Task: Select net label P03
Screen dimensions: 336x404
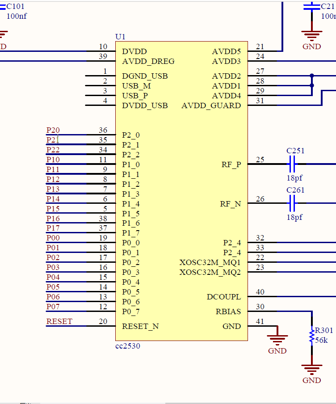Action: point(53,267)
